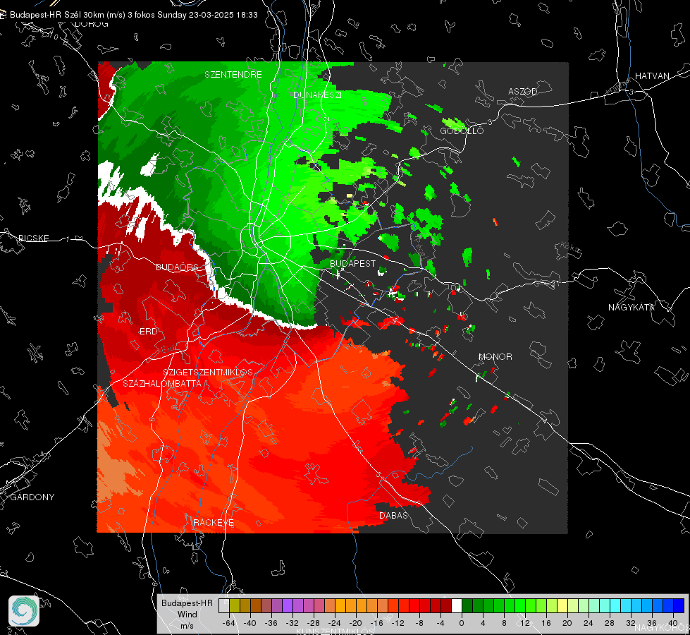Click the NAGYKÁTA map label
This screenshot has height=635, width=690.
tap(632, 307)
